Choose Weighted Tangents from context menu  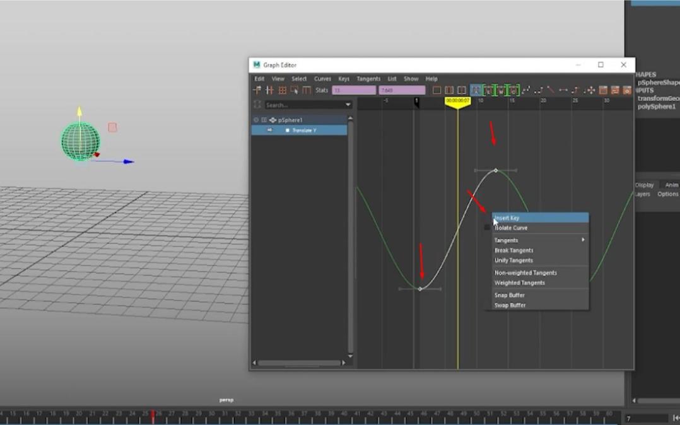click(541, 282)
